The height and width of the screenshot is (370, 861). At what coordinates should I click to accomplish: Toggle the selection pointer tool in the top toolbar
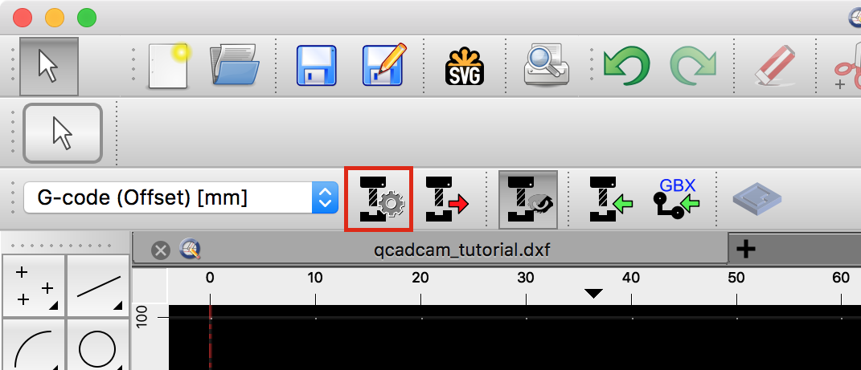49,67
